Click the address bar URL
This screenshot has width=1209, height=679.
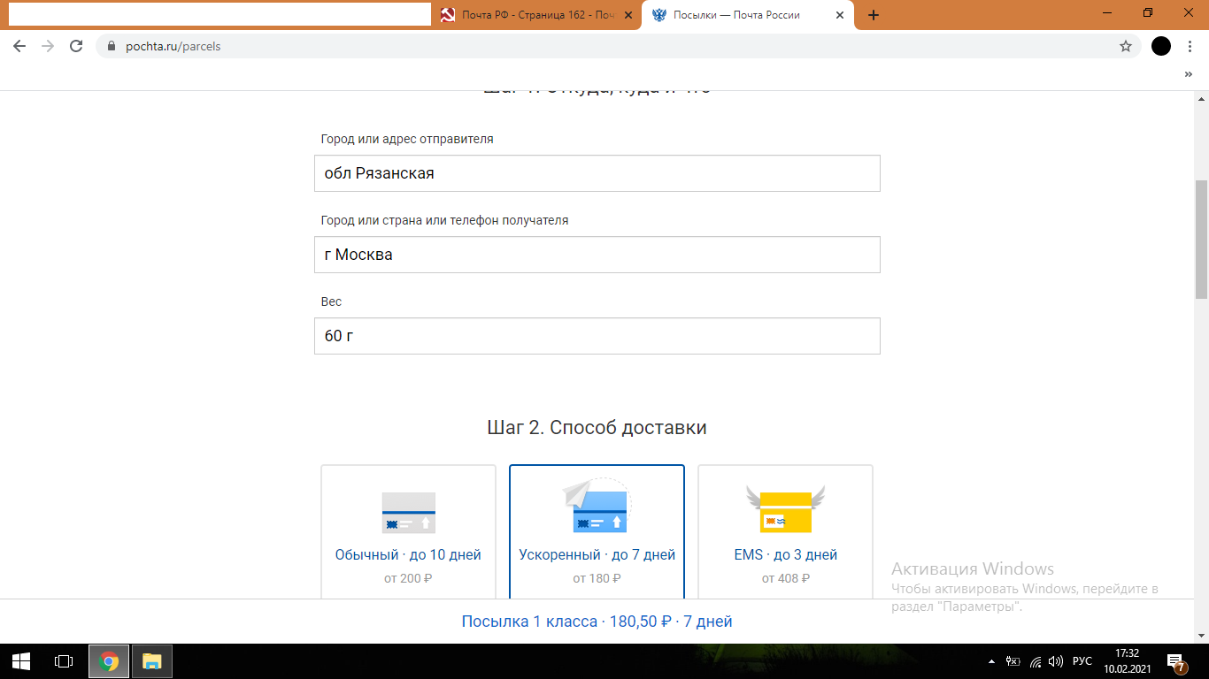(x=173, y=46)
